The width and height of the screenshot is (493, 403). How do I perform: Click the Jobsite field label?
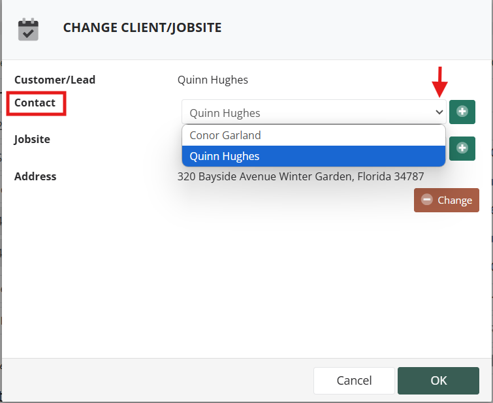[32, 139]
